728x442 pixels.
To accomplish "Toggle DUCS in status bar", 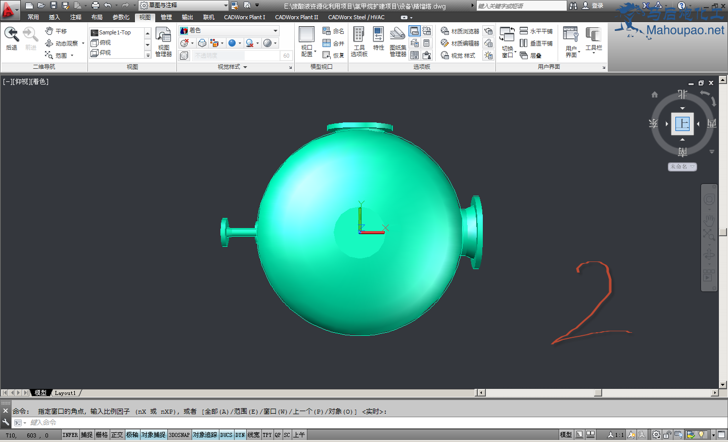I will [226, 435].
